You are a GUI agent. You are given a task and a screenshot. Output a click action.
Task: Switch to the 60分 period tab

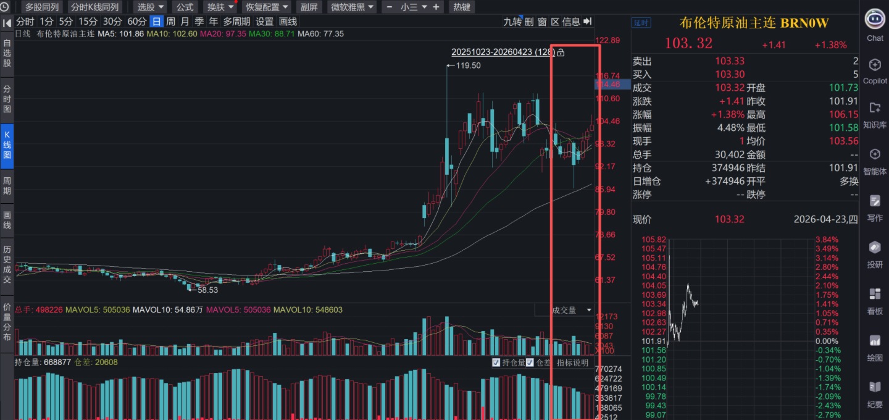point(137,22)
